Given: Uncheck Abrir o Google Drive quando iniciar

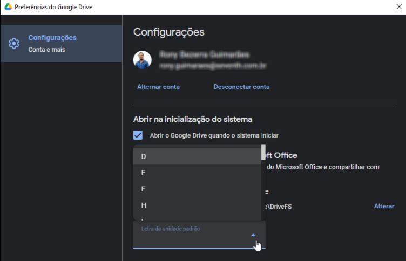Looking at the screenshot, I should coord(138,135).
